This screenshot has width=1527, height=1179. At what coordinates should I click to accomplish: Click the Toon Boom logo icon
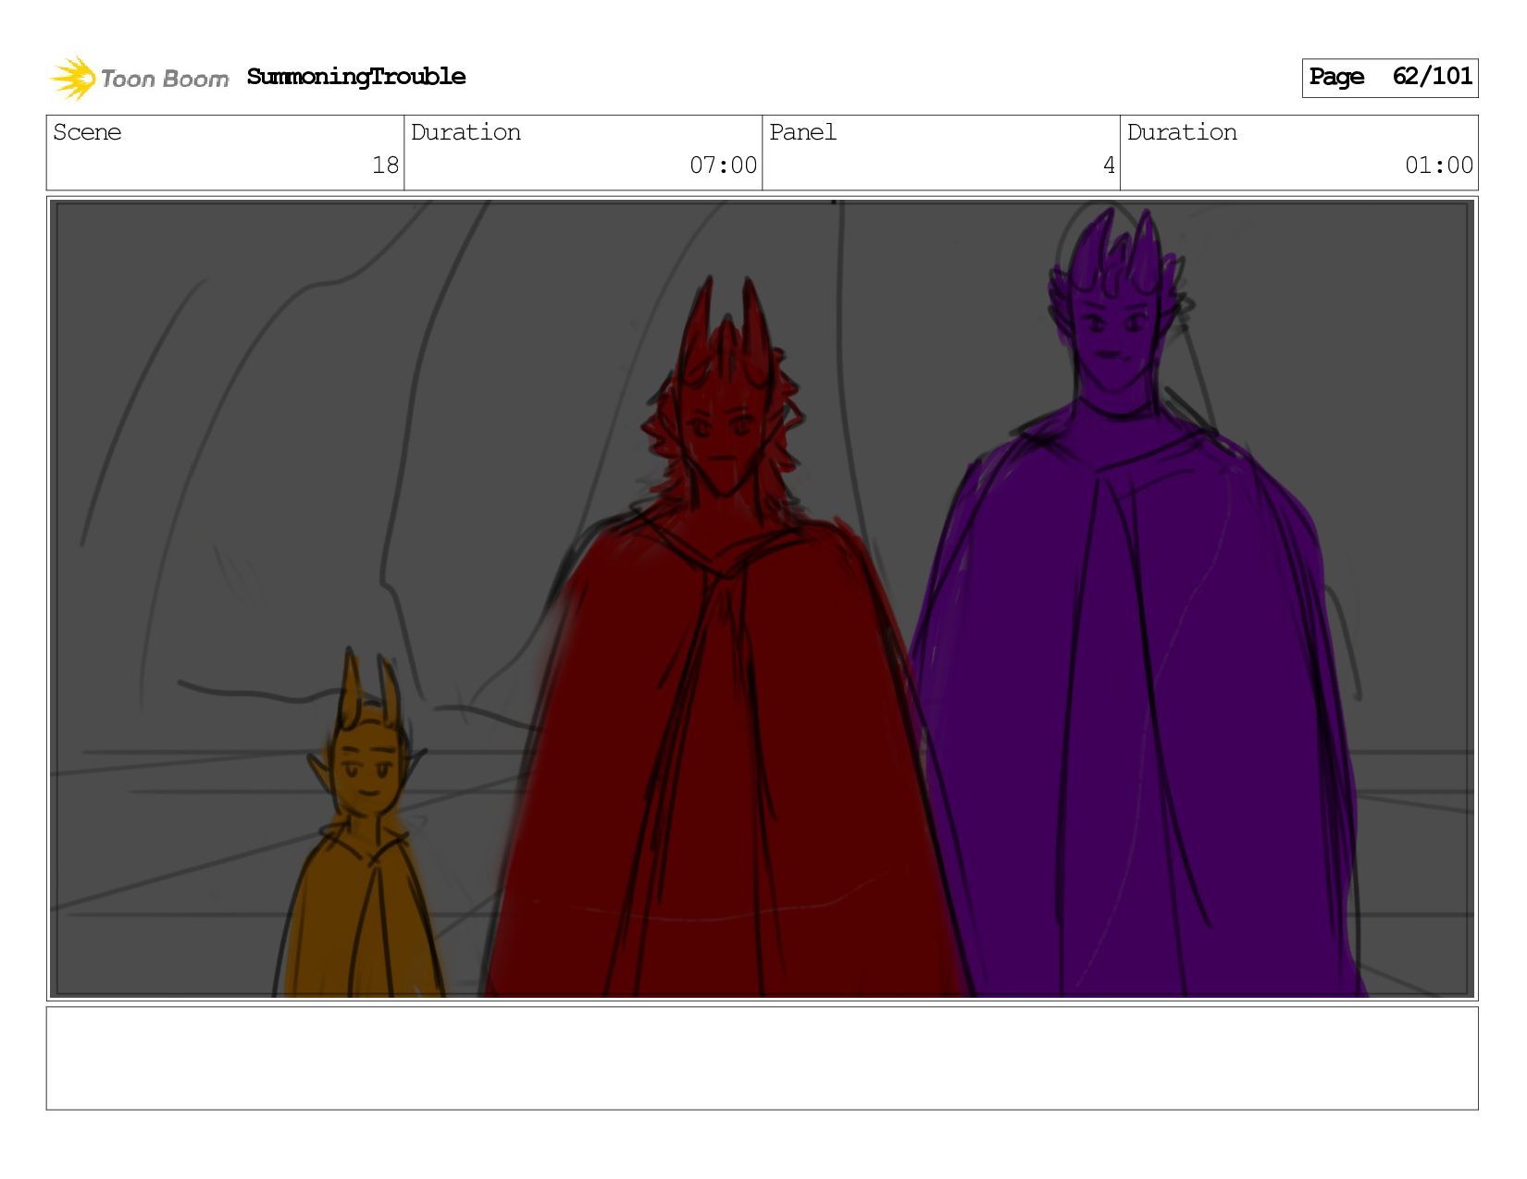pos(73,78)
